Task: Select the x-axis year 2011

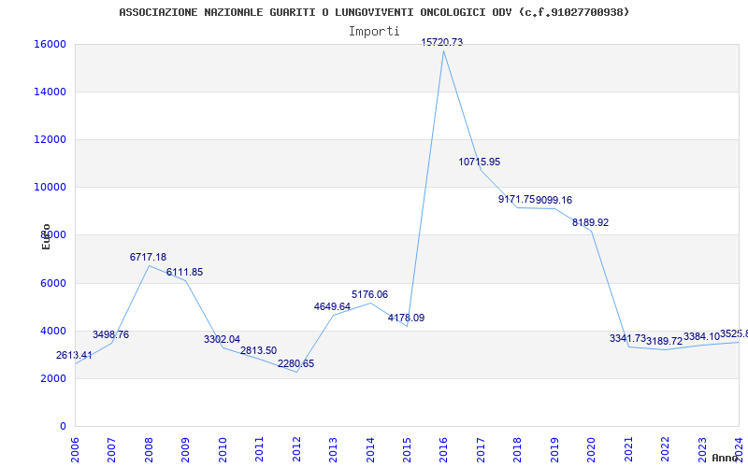Action: click(260, 449)
